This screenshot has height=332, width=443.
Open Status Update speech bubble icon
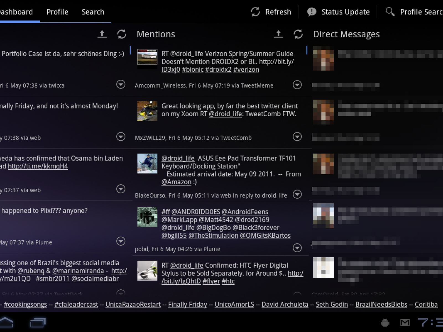[312, 12]
